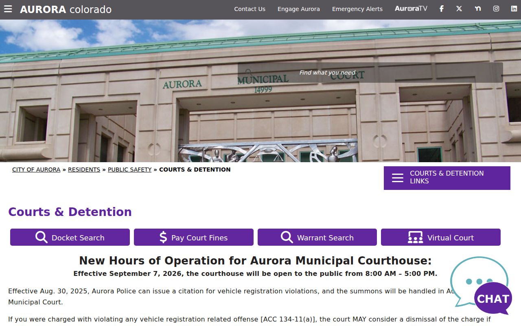Open Aurora's Facebook page icon
The height and width of the screenshot is (326, 521).
[x=441, y=9]
